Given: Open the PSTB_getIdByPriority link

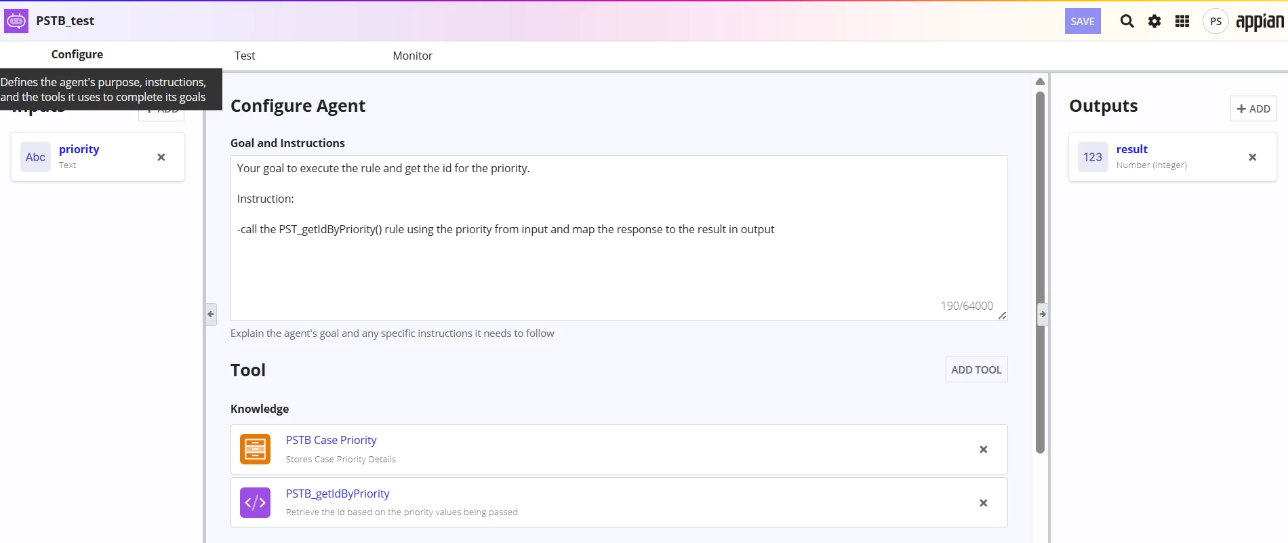Looking at the screenshot, I should (338, 494).
